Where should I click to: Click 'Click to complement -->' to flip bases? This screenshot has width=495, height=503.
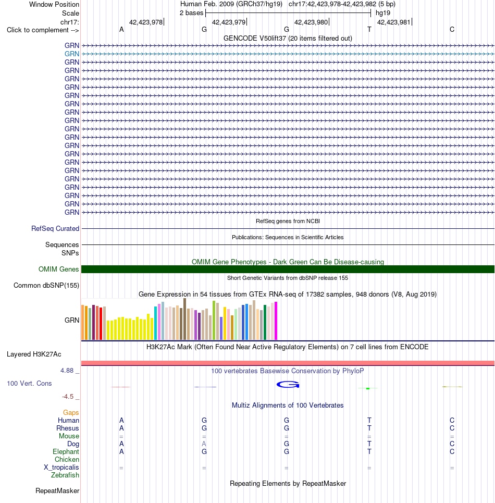coord(43,30)
